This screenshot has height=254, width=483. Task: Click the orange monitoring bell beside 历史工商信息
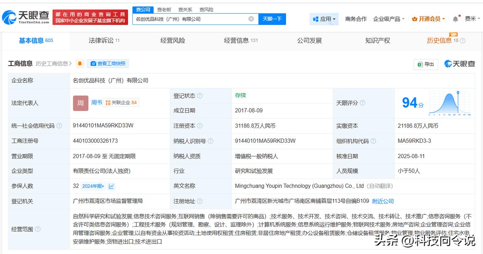(x=80, y=64)
